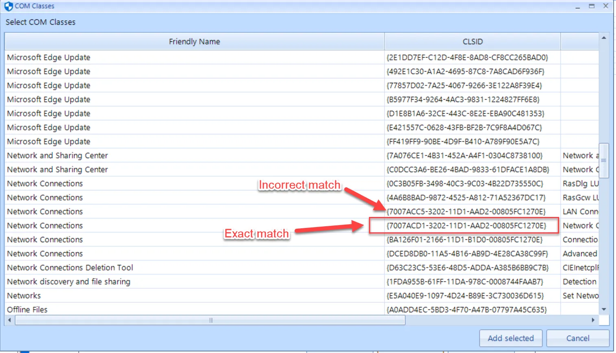Sort by the CLSID column header

tap(472, 41)
